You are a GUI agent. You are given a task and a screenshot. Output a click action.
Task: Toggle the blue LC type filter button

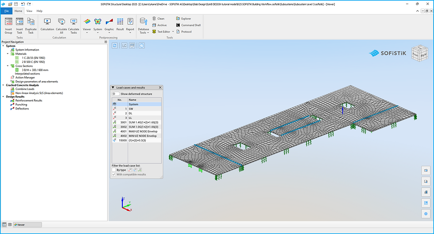tap(135, 170)
